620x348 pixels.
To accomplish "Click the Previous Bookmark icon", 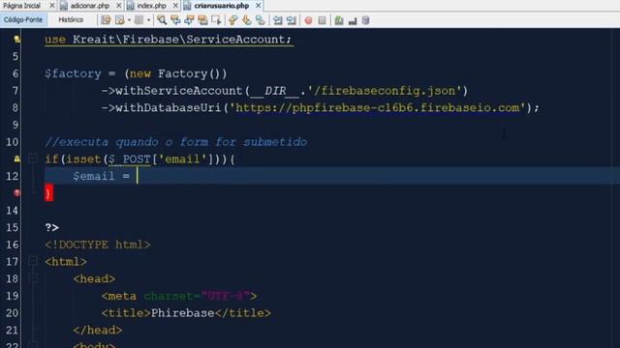I will pos(232,20).
